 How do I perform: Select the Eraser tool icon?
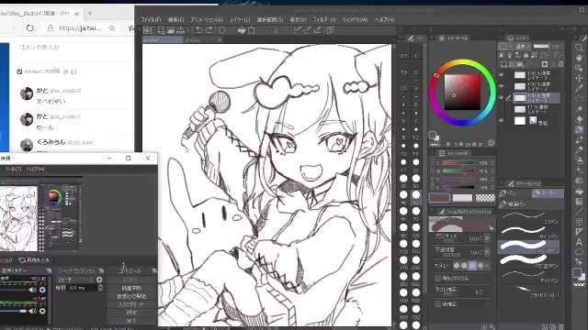579,119
